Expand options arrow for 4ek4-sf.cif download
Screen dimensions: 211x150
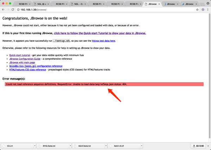[x=142, y=146]
